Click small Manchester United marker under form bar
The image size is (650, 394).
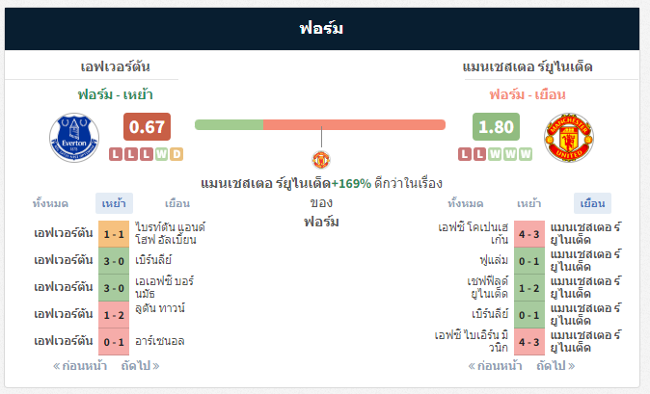click(321, 160)
